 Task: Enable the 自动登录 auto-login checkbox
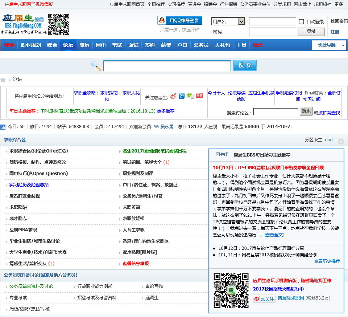[x=301, y=22]
